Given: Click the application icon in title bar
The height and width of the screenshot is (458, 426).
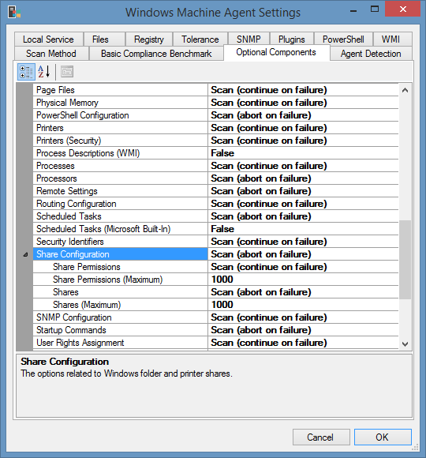Looking at the screenshot, I should coord(14,13).
